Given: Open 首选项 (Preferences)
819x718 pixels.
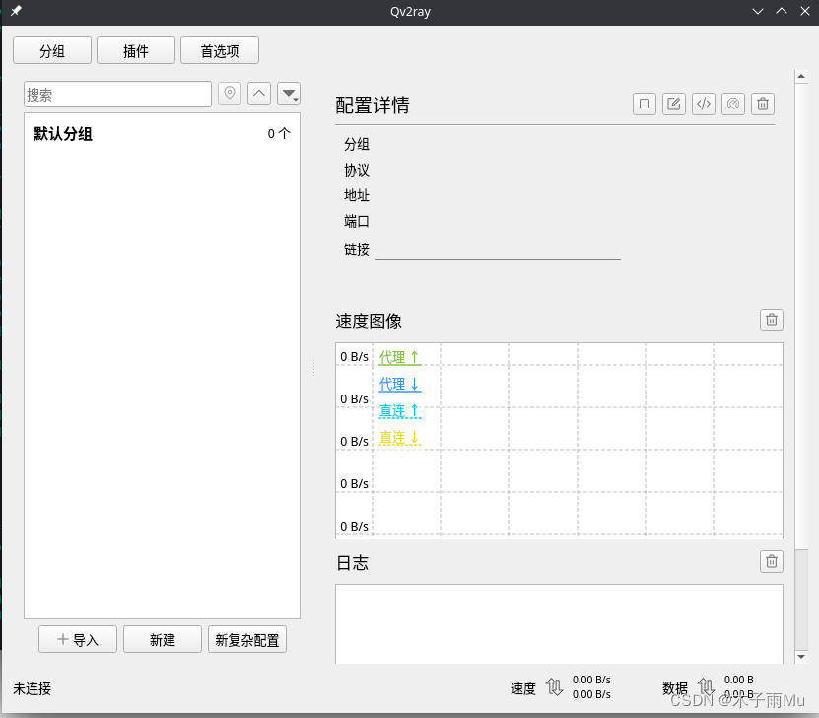Looking at the screenshot, I should coord(220,50).
